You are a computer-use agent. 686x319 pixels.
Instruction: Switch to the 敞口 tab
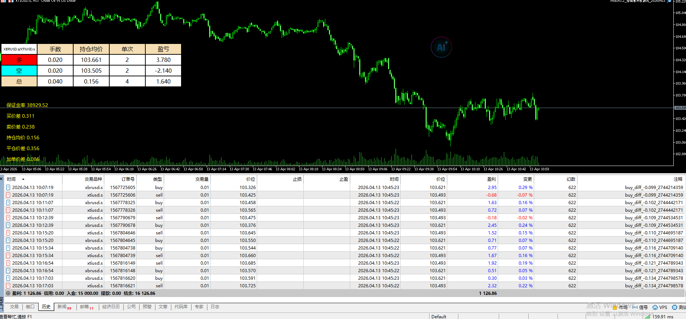pyautogui.click(x=30, y=307)
